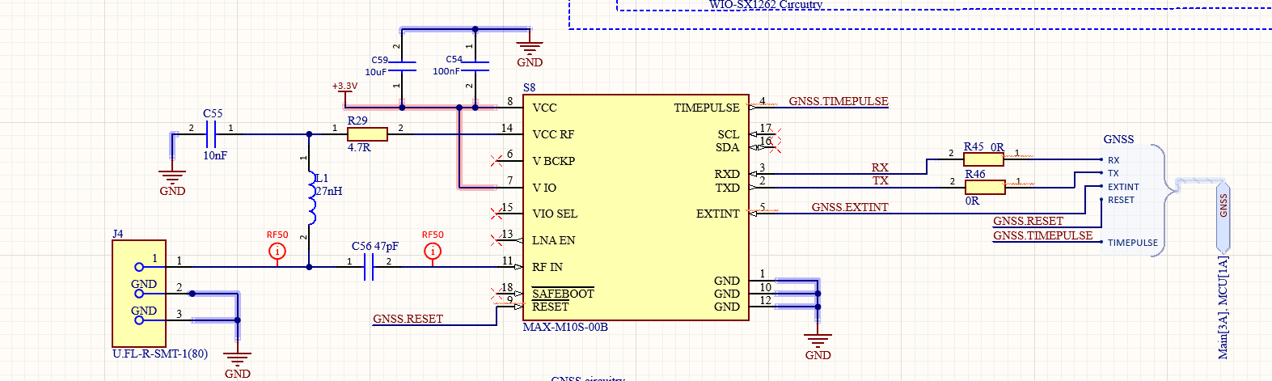This screenshot has height=381, width=1272.
Task: Select resistor R46 body
Action: (x=985, y=187)
